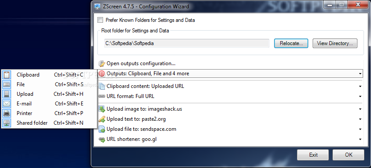Click the View Directory... button

pyautogui.click(x=335, y=43)
